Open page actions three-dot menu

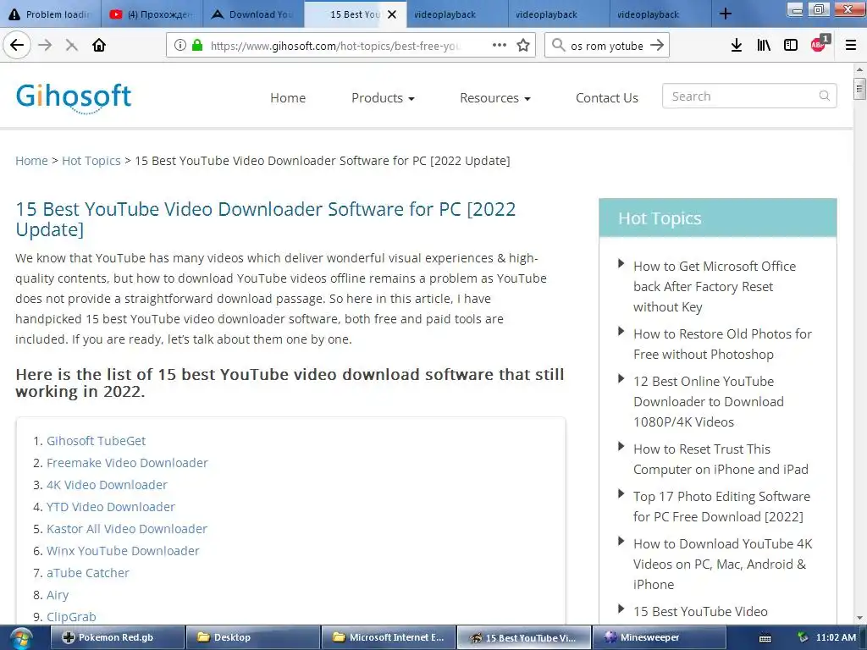coord(499,45)
